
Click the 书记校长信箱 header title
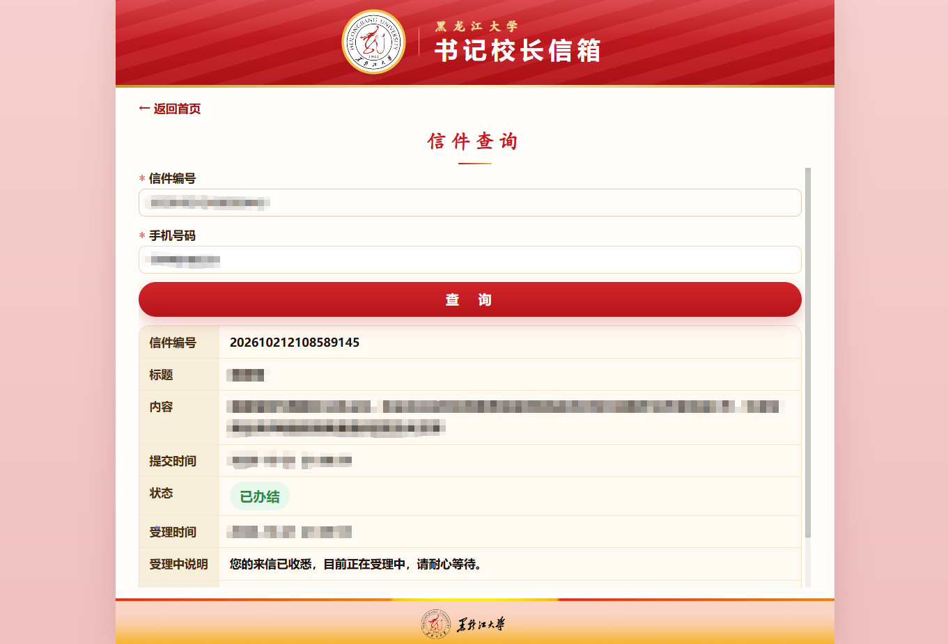point(518,51)
